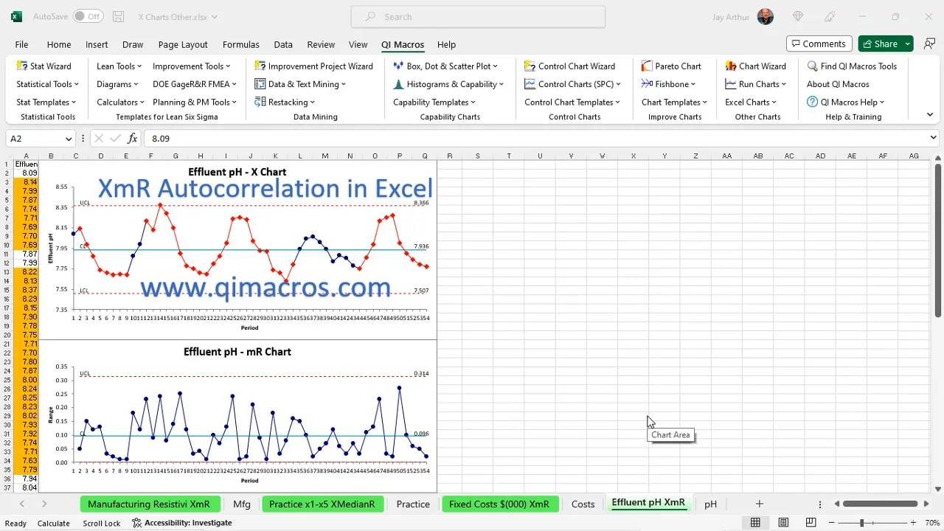Open the File menu
This screenshot has width=944, height=531.
point(21,44)
